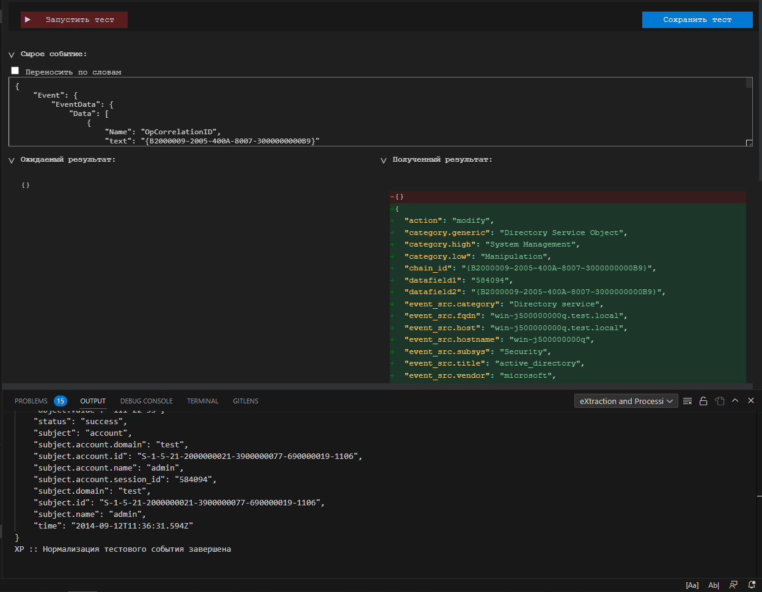Open the DEBUG CONSOLE tab
The height and width of the screenshot is (592, 762).
pos(146,401)
